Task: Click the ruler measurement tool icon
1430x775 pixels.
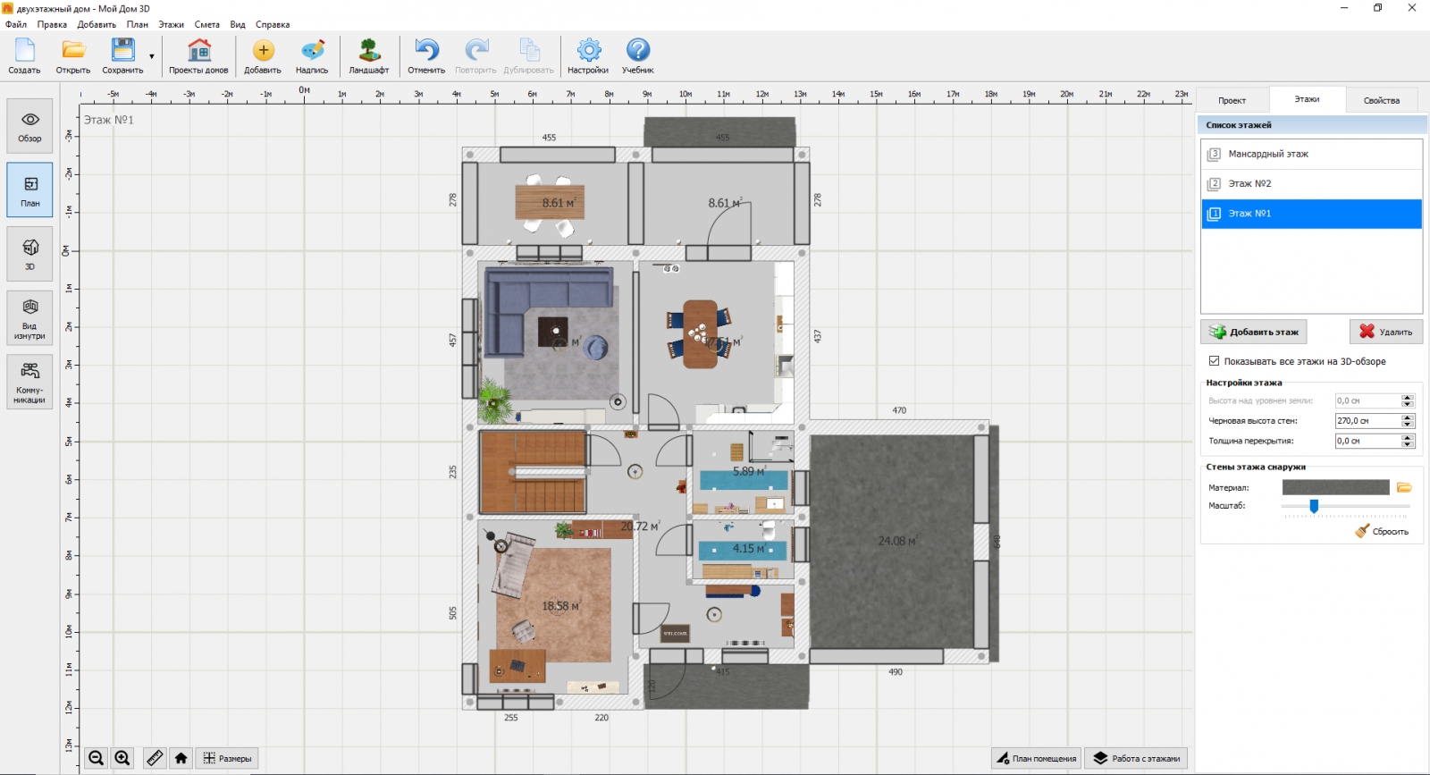Action: (155, 758)
